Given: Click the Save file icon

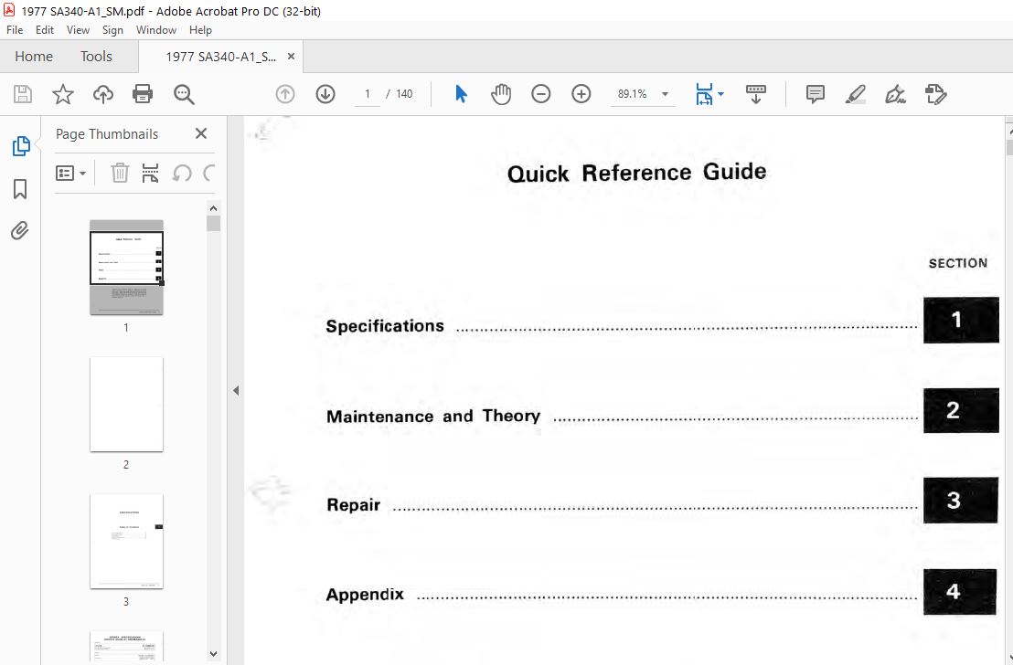Looking at the screenshot, I should (x=23, y=94).
